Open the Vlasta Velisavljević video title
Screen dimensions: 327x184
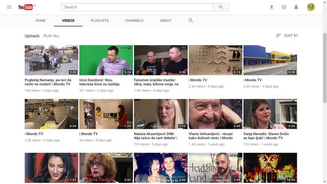pyautogui.click(x=210, y=136)
